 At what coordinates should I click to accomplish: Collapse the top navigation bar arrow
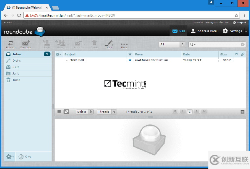(x=246, y=31)
